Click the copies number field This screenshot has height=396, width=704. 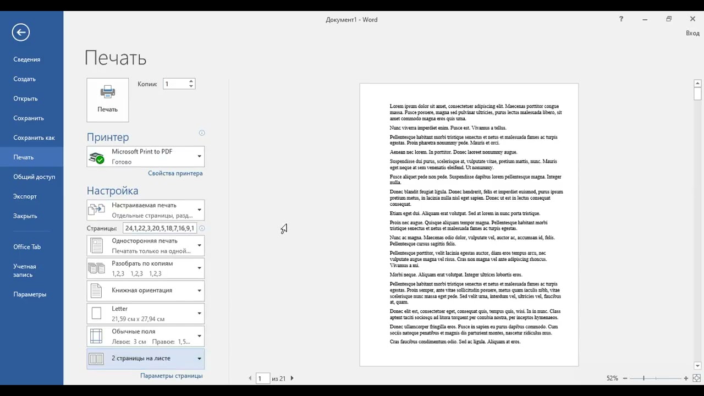point(175,84)
